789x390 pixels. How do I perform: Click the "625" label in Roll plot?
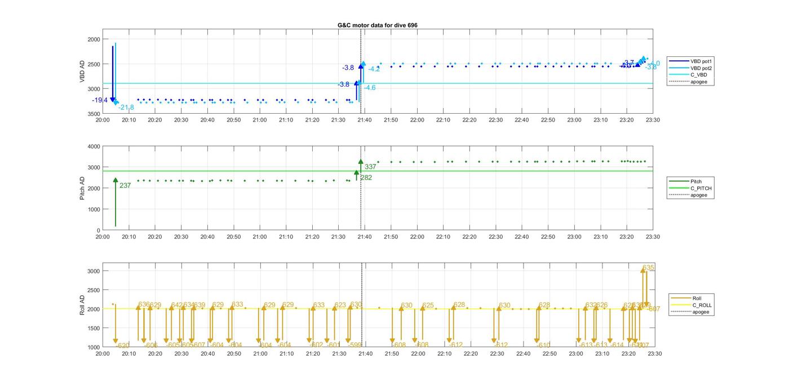click(x=428, y=306)
